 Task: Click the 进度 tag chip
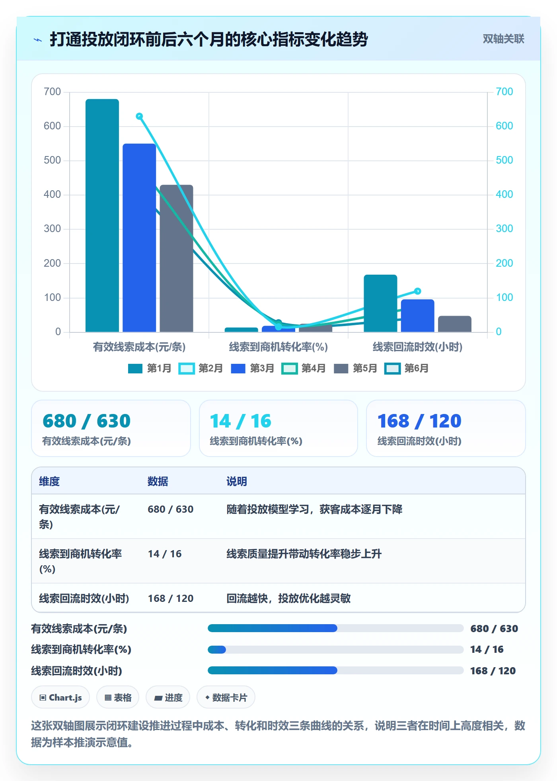[x=168, y=697]
